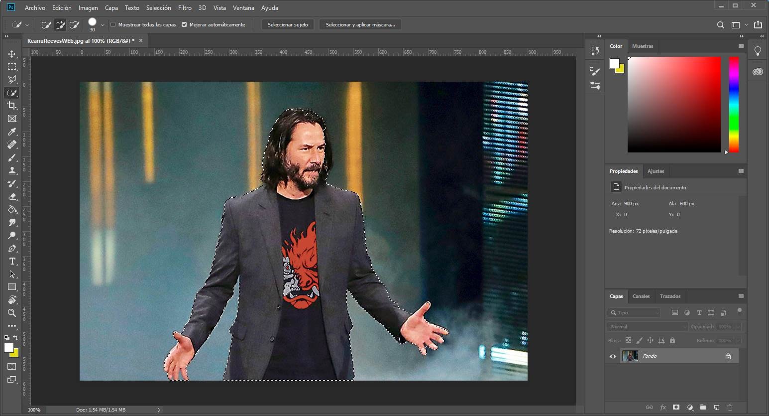Screen dimensions: 769x416
Task: Hide the Fondo layer with eye icon
Action: [613, 356]
